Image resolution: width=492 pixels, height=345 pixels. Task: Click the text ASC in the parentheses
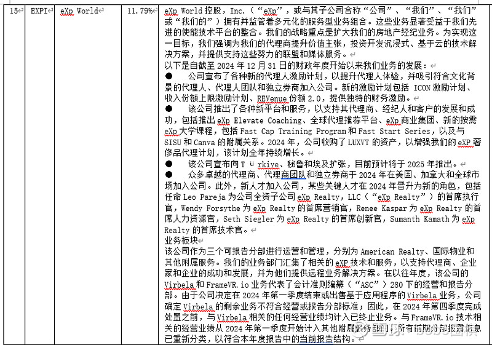367,285
